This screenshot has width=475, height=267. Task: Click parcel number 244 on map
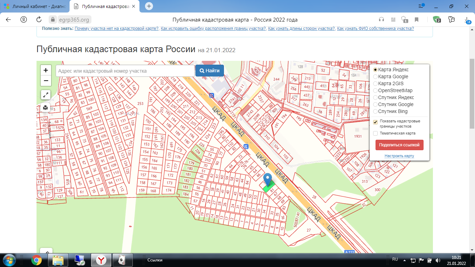point(276,79)
